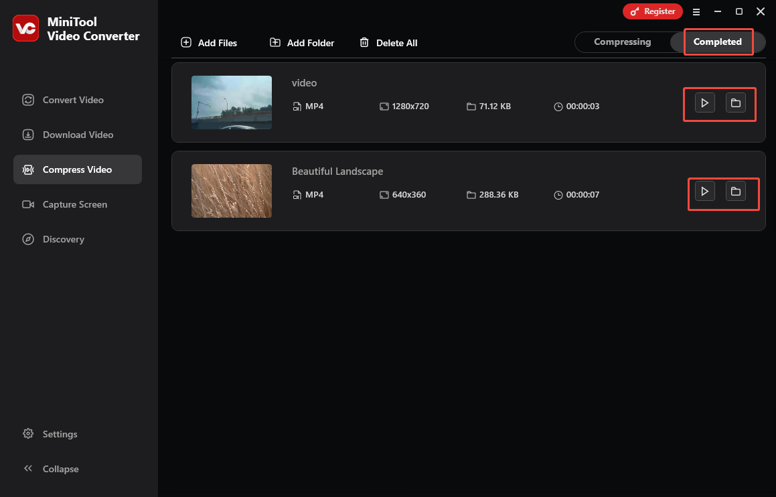Image resolution: width=776 pixels, height=497 pixels.
Task: Click the 288.36 KB file size
Action: tap(499, 194)
